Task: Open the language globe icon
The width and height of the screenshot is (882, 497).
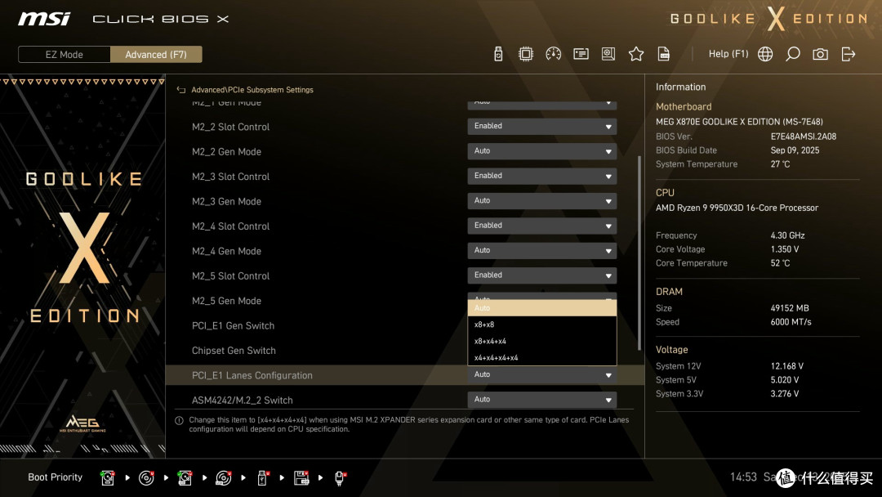Action: tap(765, 54)
